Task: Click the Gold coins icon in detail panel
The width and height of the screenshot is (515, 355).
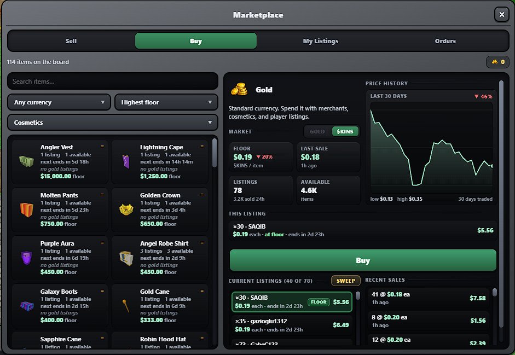Action: pos(239,89)
